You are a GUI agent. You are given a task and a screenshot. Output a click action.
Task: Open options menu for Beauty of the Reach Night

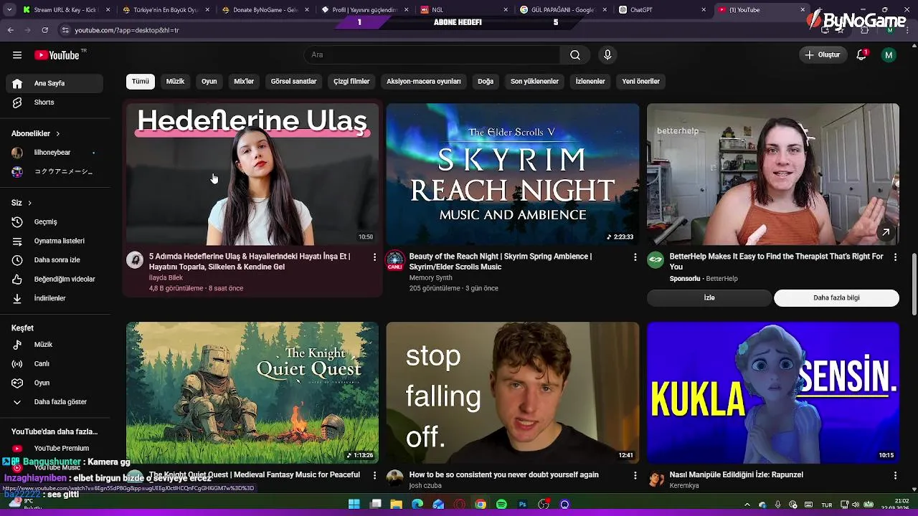[635, 257]
